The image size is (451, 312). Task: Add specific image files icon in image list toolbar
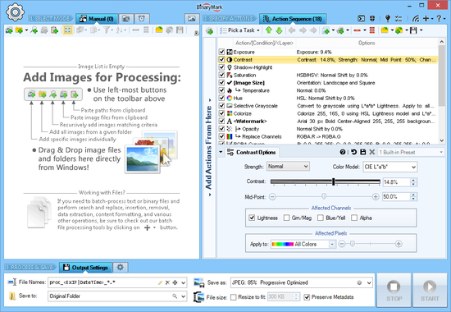[x=9, y=30]
